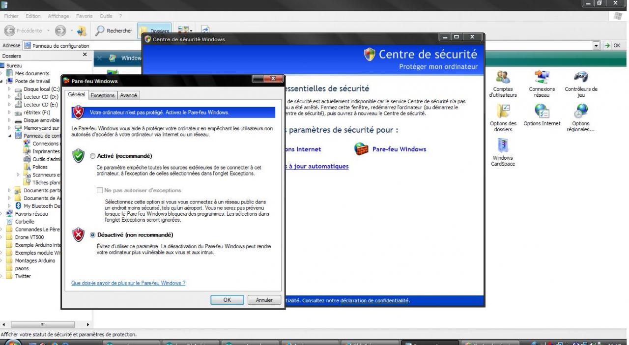
Task: Click OK in Pare-feu Windows dialog
Action: click(x=227, y=300)
